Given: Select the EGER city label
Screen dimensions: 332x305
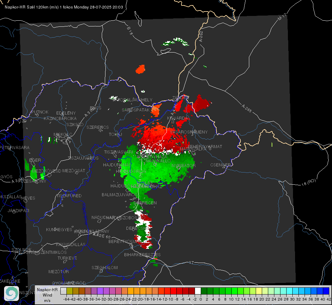Looking at the screenshot, I should [x=35, y=160].
